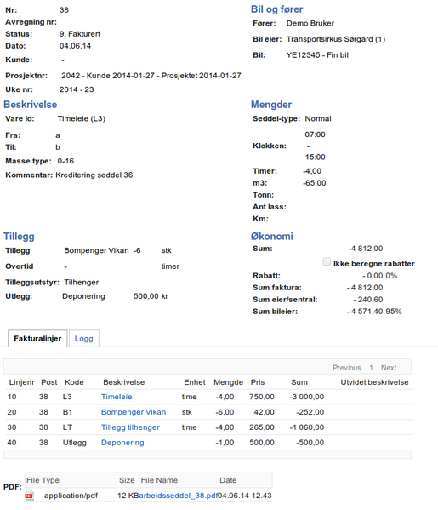The width and height of the screenshot is (438, 510).
Task: Go to the Previous page of invoice lines
Action: click(347, 368)
